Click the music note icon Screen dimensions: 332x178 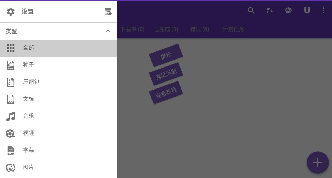11,116
